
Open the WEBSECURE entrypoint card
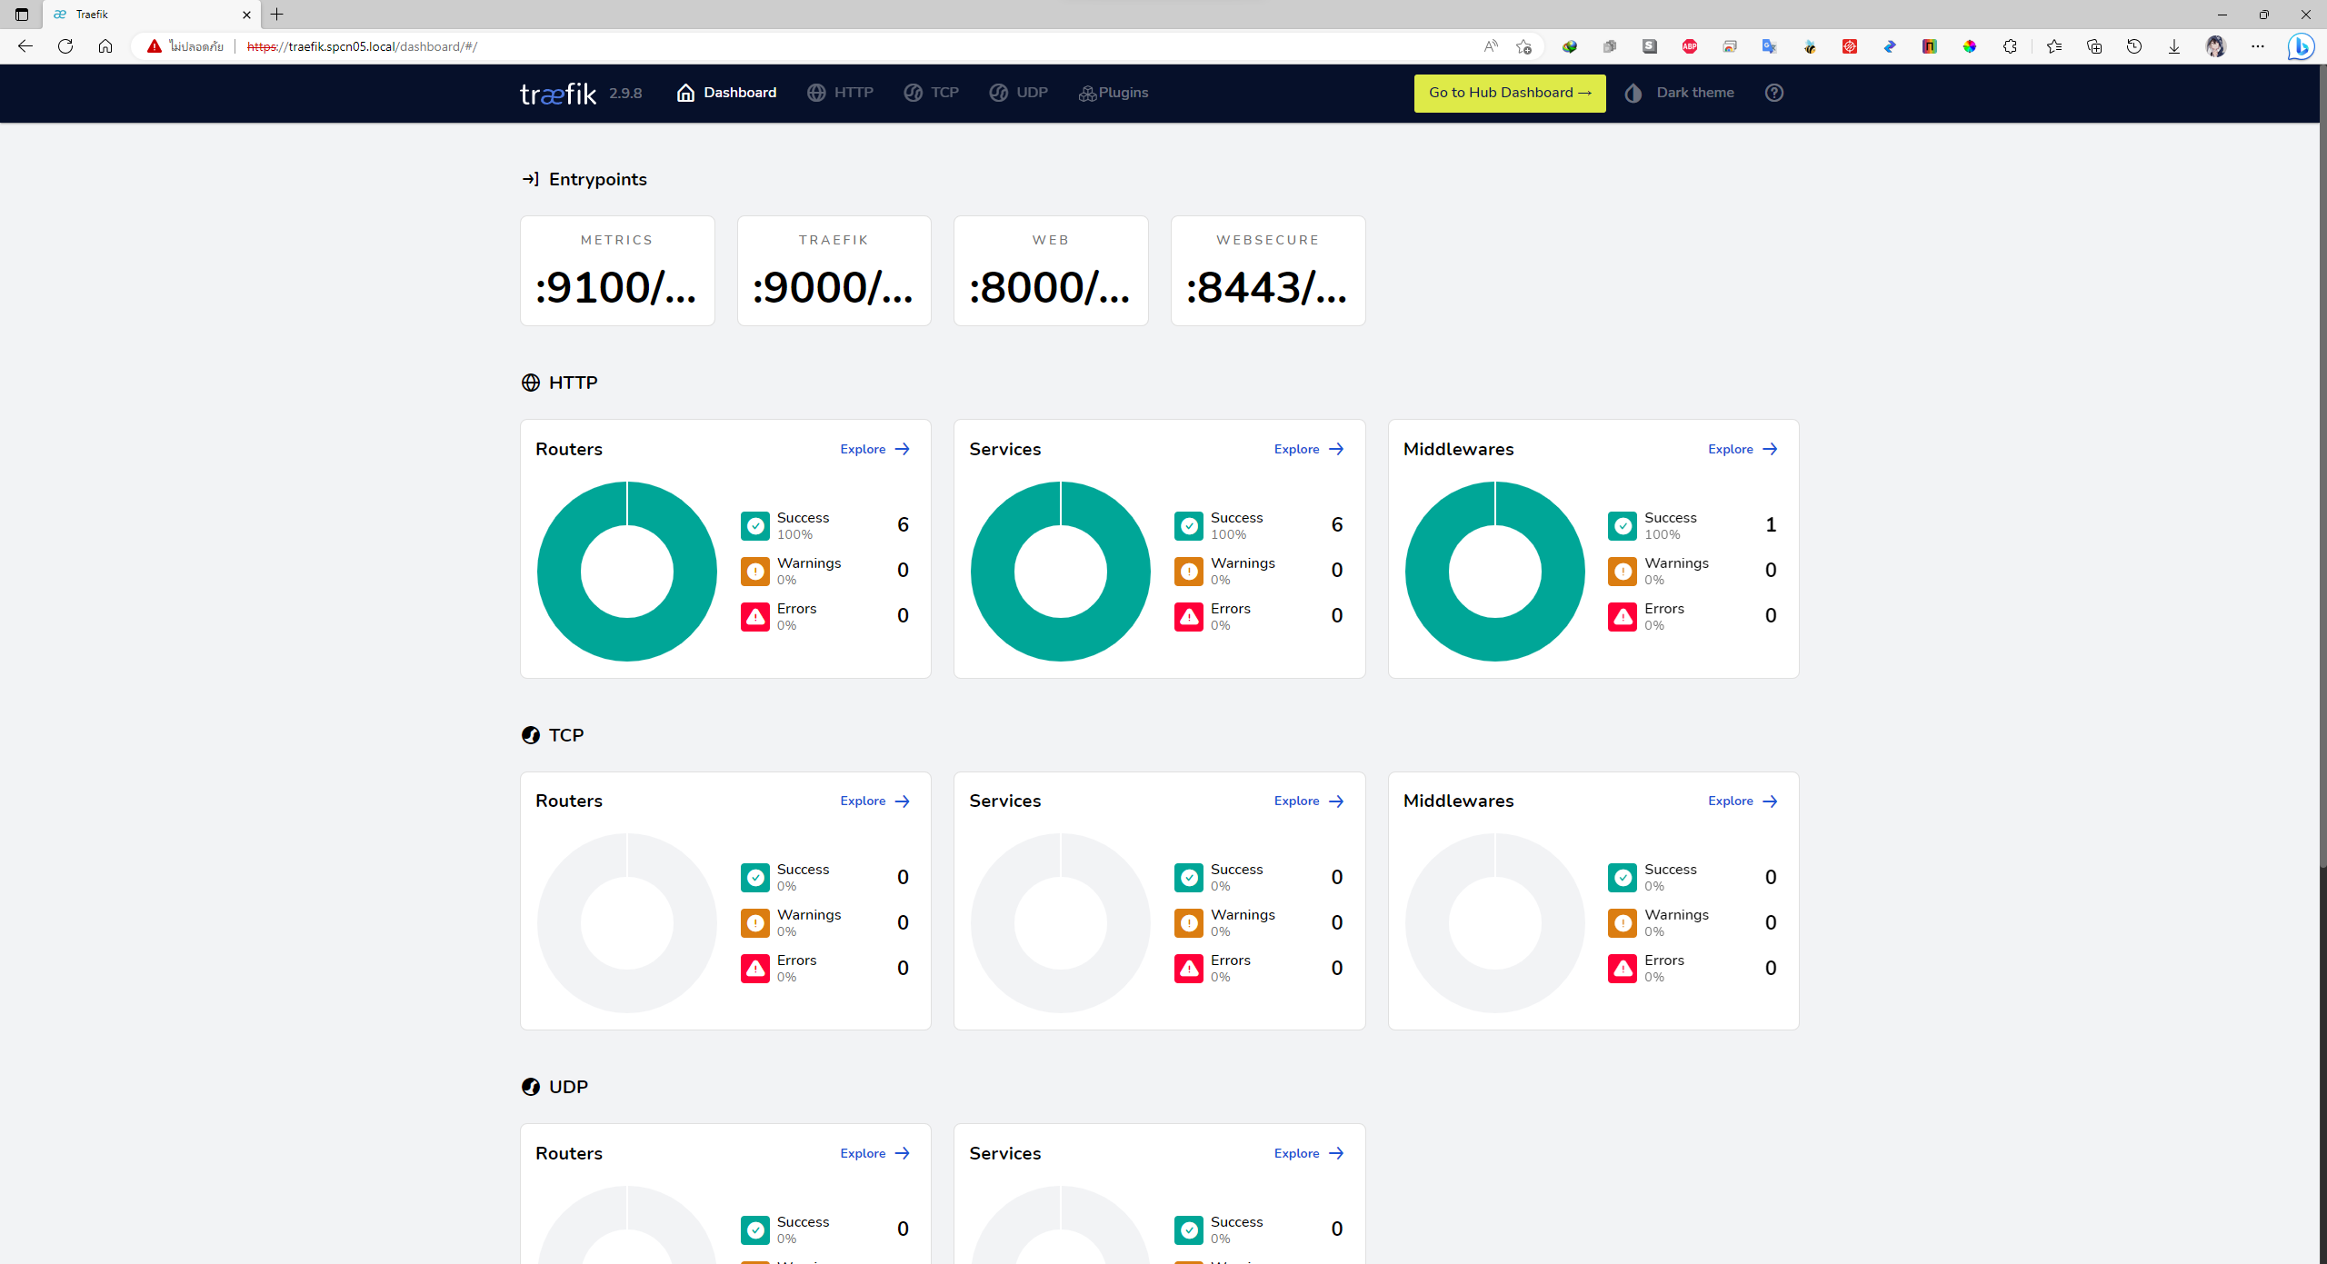pyautogui.click(x=1267, y=271)
